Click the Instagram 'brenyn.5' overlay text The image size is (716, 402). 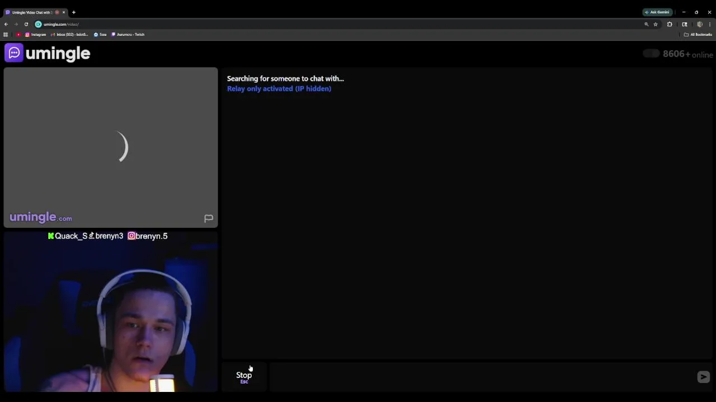[148, 236]
